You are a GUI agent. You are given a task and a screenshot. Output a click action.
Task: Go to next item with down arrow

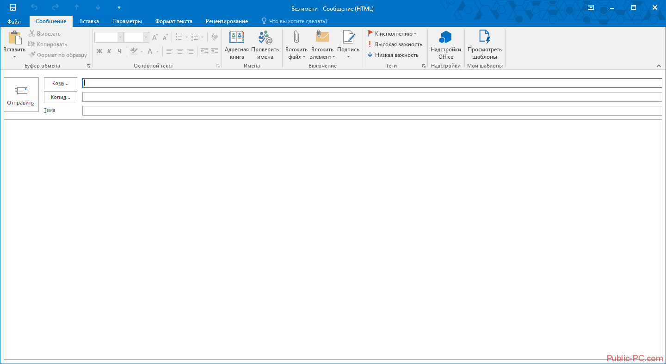pos(98,7)
